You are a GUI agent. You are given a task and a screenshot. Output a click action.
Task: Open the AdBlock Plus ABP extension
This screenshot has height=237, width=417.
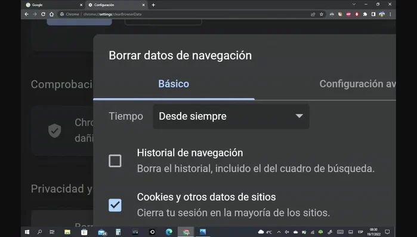pyautogui.click(x=348, y=14)
